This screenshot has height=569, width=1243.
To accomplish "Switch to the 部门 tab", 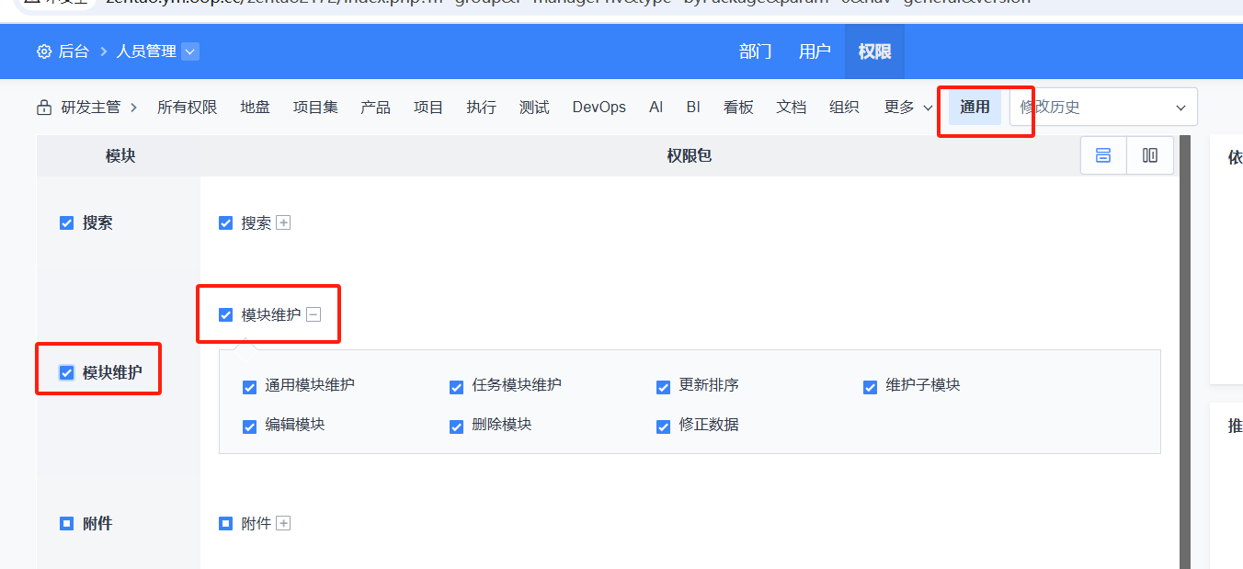I will pyautogui.click(x=755, y=51).
